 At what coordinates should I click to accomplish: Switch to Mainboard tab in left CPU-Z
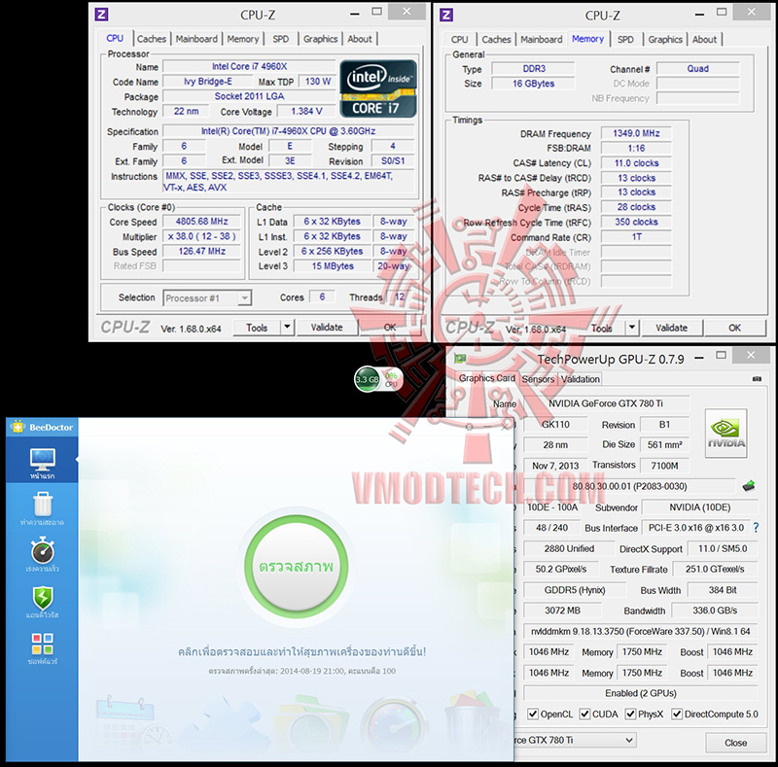tap(196, 39)
